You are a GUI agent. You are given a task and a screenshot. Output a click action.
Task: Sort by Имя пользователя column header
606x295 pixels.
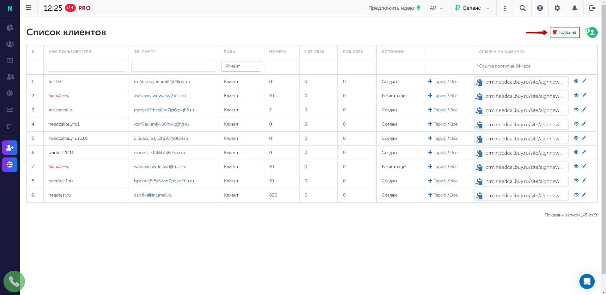[70, 52]
